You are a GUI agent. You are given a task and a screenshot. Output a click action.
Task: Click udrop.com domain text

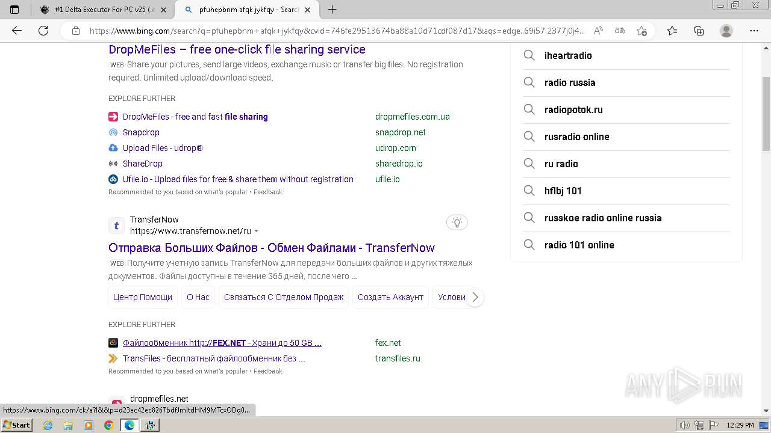[396, 148]
